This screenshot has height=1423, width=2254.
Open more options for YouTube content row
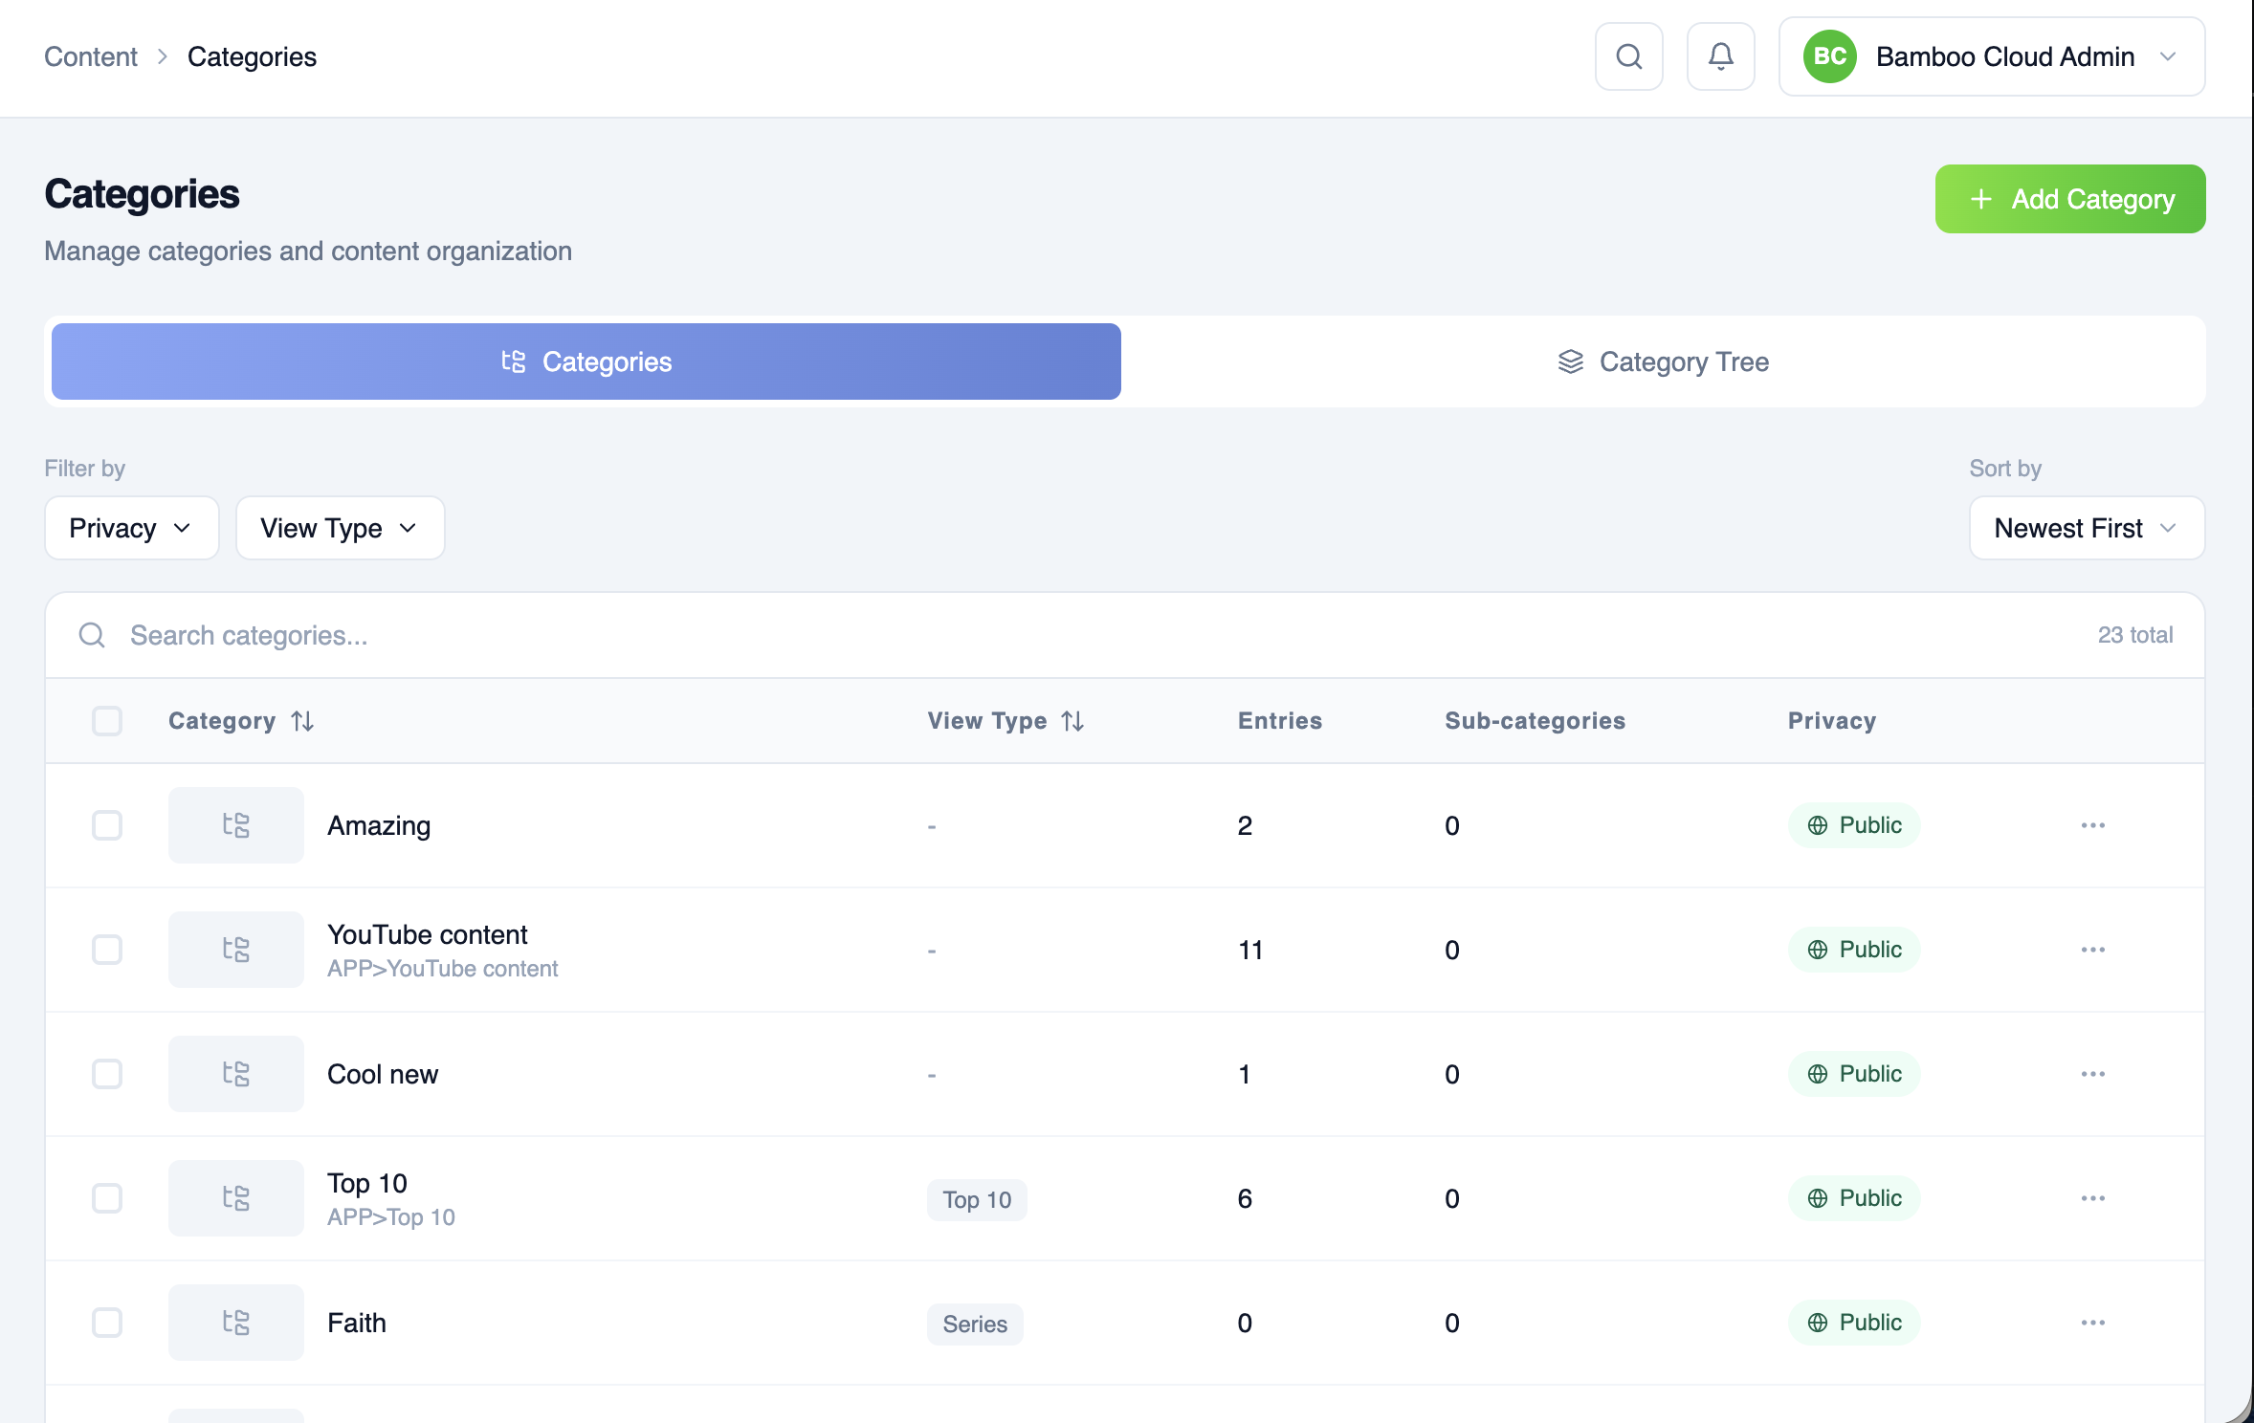coord(2092,950)
